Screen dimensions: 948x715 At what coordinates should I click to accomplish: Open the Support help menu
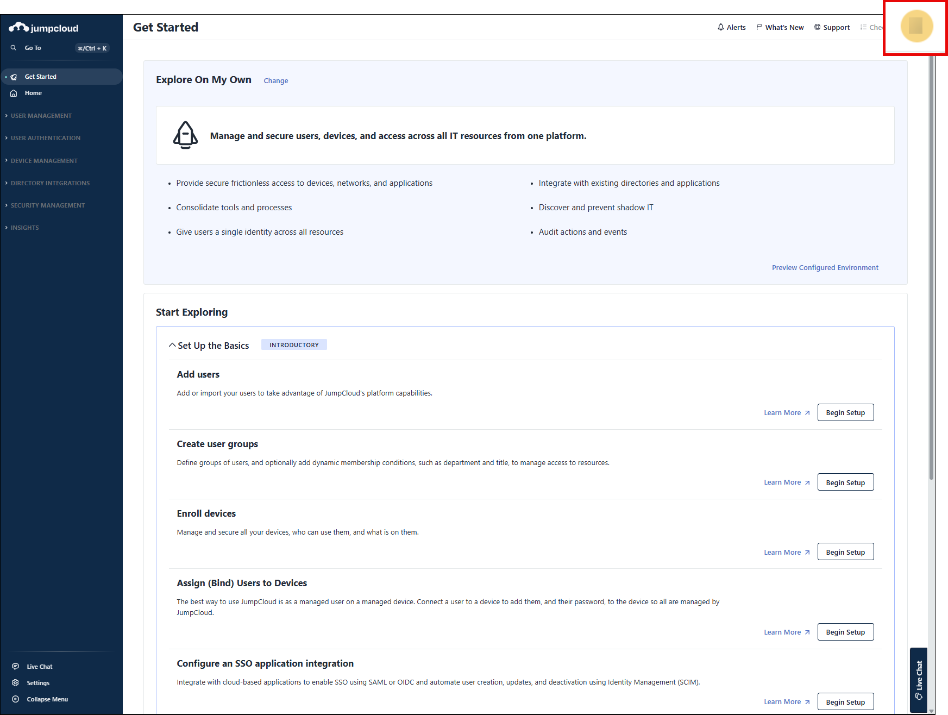832,27
